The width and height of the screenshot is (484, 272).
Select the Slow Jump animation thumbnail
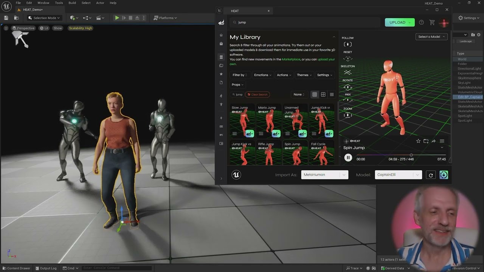(243, 121)
